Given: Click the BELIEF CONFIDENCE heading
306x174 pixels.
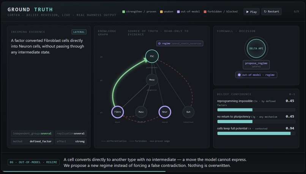Looking at the screenshot, I should [234, 94].
